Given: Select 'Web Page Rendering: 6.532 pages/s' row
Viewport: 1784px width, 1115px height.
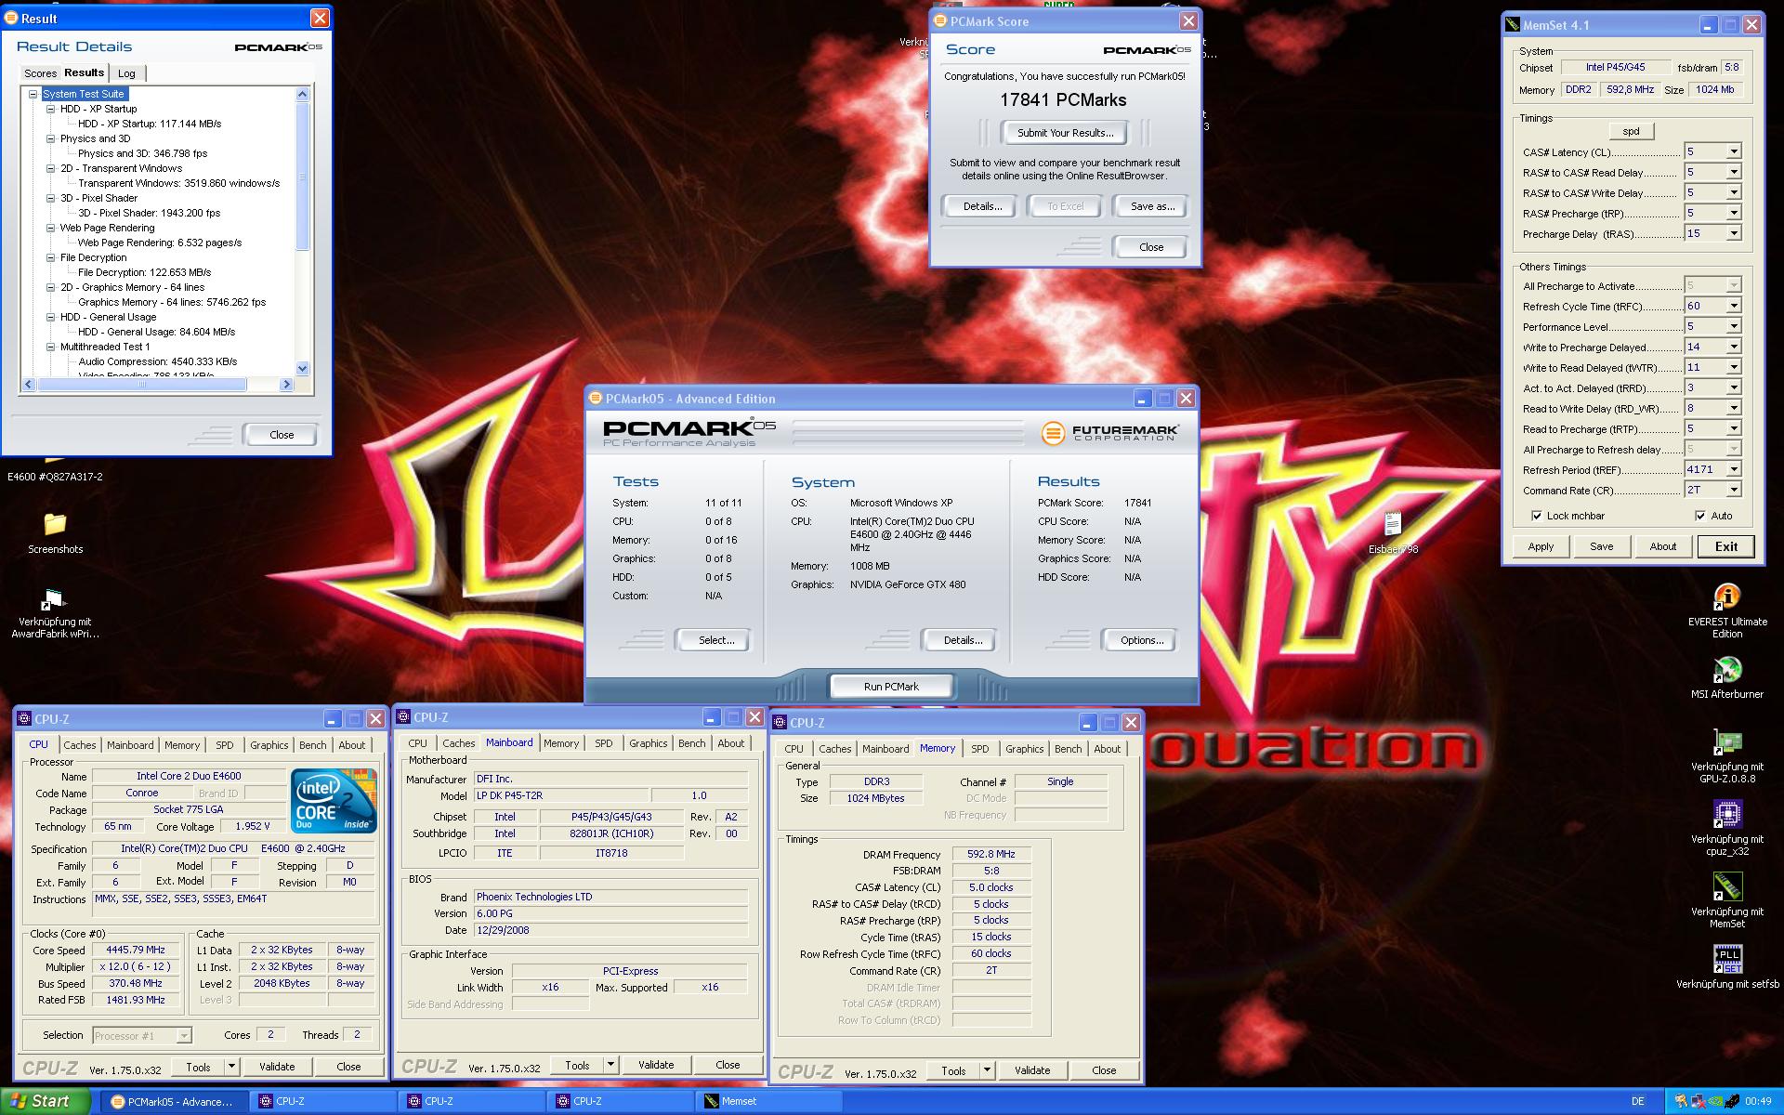Looking at the screenshot, I should [x=159, y=243].
